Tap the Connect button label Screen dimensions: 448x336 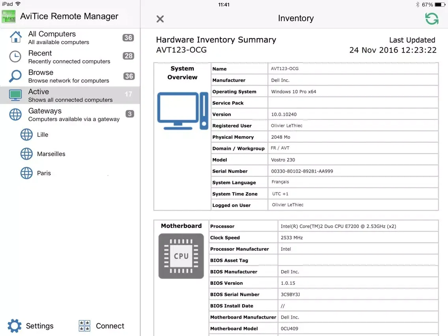click(110, 326)
